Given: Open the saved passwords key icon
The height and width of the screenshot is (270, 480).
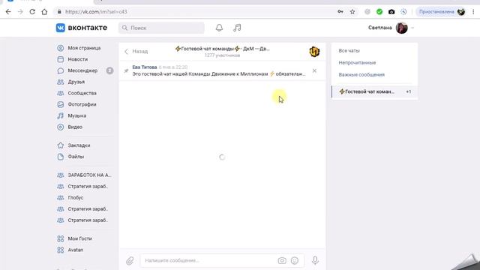Looking at the screenshot, I should [340, 12].
